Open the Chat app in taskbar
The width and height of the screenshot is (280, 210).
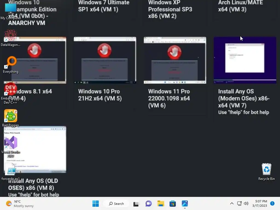click(148, 203)
